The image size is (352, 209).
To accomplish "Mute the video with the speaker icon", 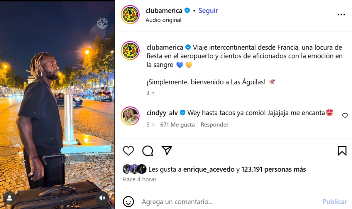I will tap(102, 198).
